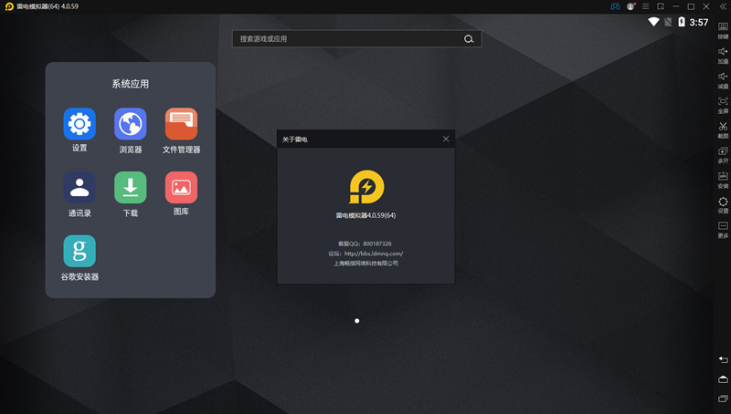
Task: Open the 文件管理器 file manager app
Action: [x=181, y=124]
